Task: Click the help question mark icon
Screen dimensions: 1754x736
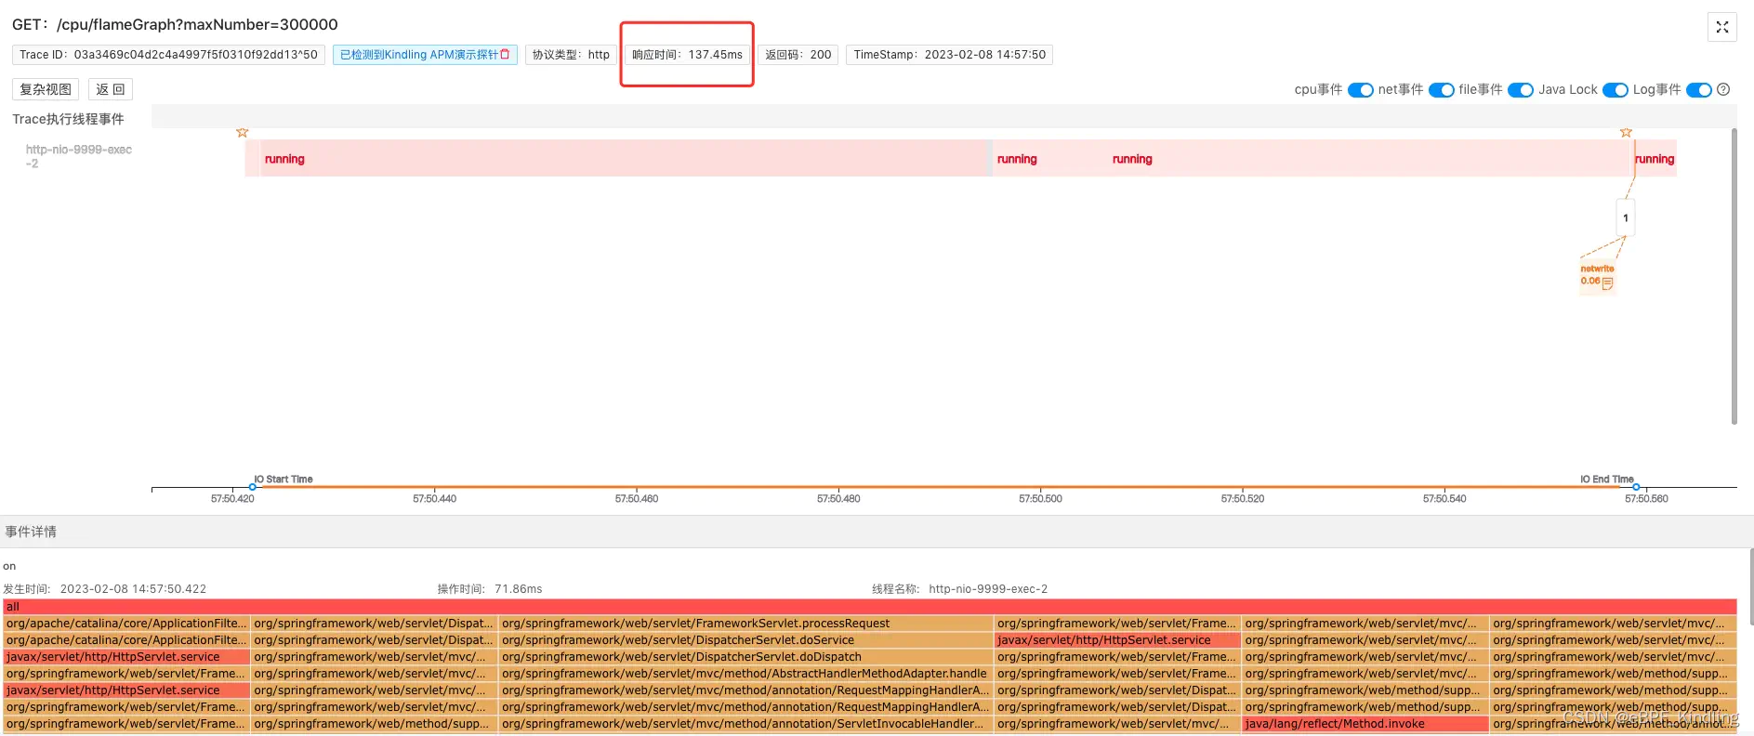Action: pyautogui.click(x=1723, y=90)
